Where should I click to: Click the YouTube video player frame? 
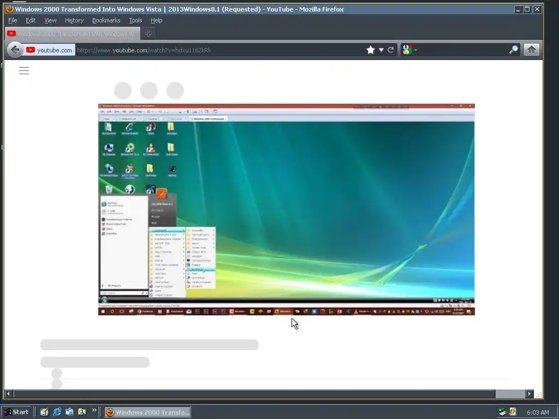pos(286,209)
